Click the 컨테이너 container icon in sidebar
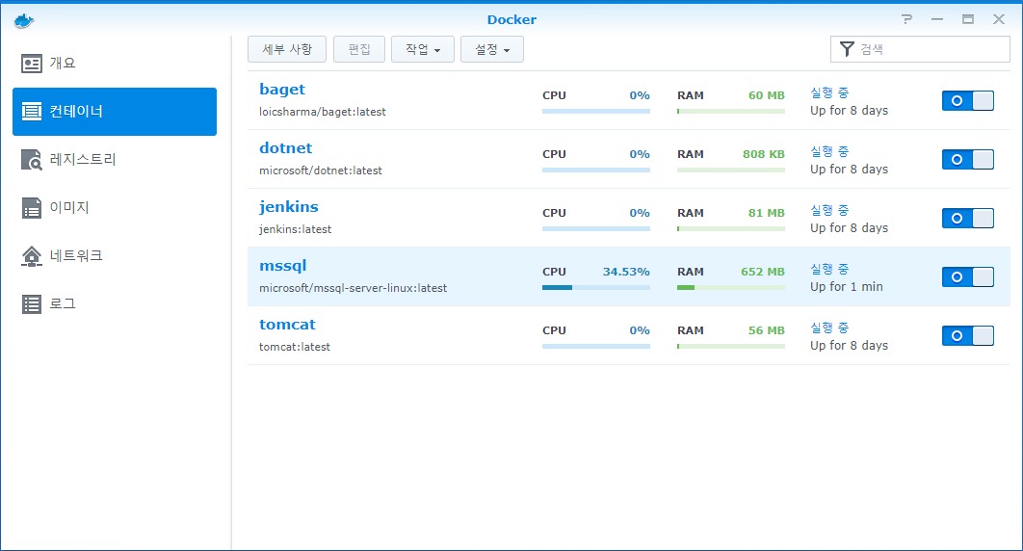Viewport: 1023px width, 551px height. click(32, 112)
